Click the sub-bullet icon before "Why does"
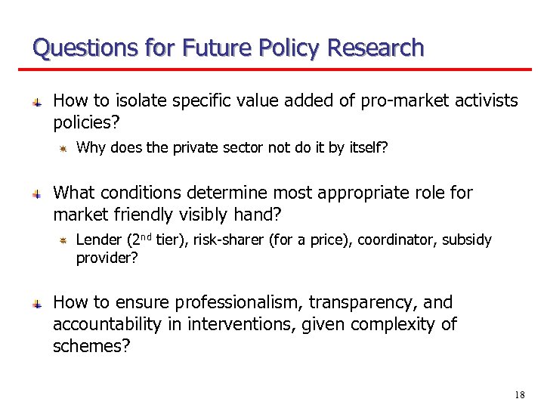Viewport: 544px width, 408px height. [x=64, y=148]
